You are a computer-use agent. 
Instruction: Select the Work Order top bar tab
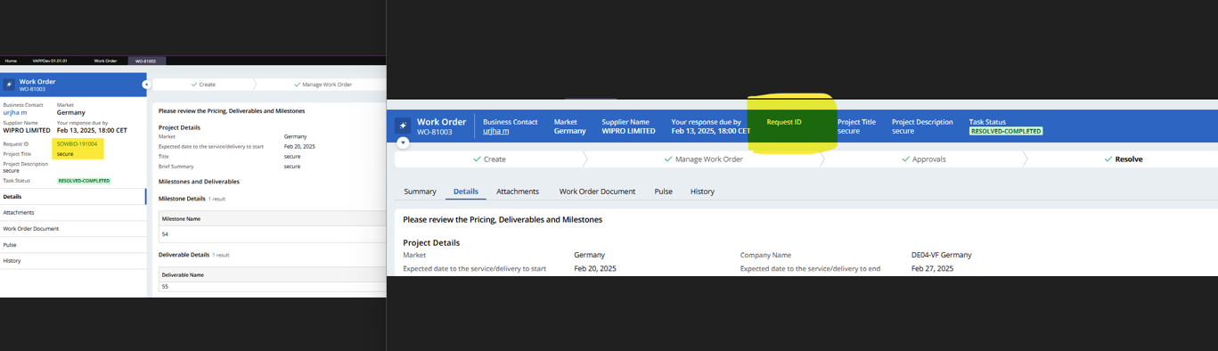105,61
